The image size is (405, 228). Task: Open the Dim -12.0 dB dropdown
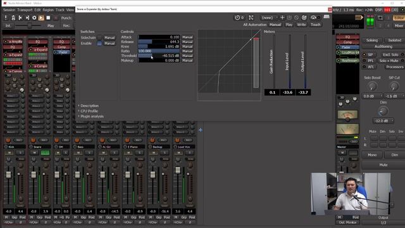(383, 121)
